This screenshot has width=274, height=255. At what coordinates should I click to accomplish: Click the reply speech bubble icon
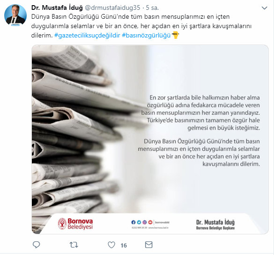tap(37, 245)
